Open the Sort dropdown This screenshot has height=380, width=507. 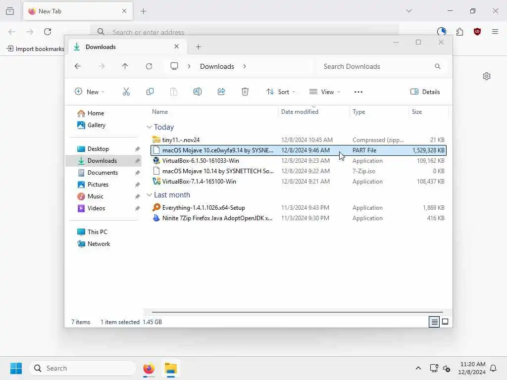pyautogui.click(x=281, y=92)
